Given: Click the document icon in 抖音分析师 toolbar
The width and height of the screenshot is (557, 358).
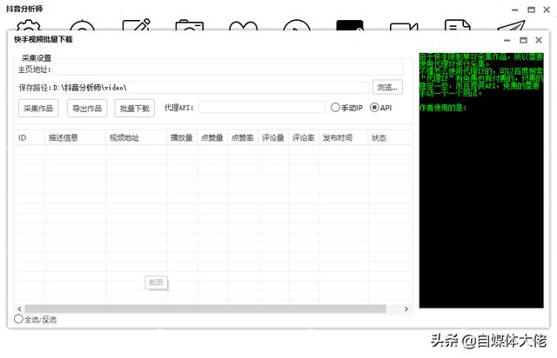Looking at the screenshot, I should click(x=458, y=25).
